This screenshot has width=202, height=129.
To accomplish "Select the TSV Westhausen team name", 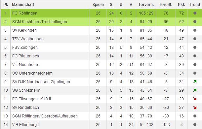I will [28, 39].
